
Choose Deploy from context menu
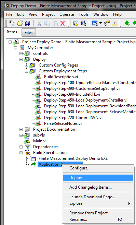pos(98,178)
